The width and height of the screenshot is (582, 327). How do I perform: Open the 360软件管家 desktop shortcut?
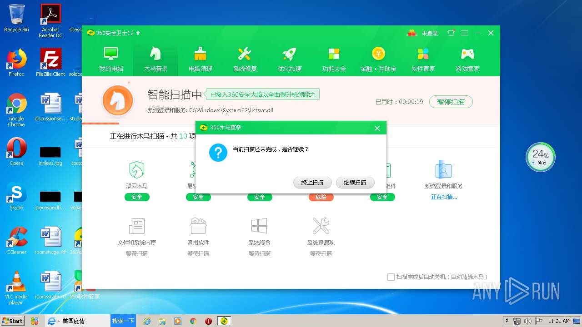pyautogui.click(x=85, y=285)
